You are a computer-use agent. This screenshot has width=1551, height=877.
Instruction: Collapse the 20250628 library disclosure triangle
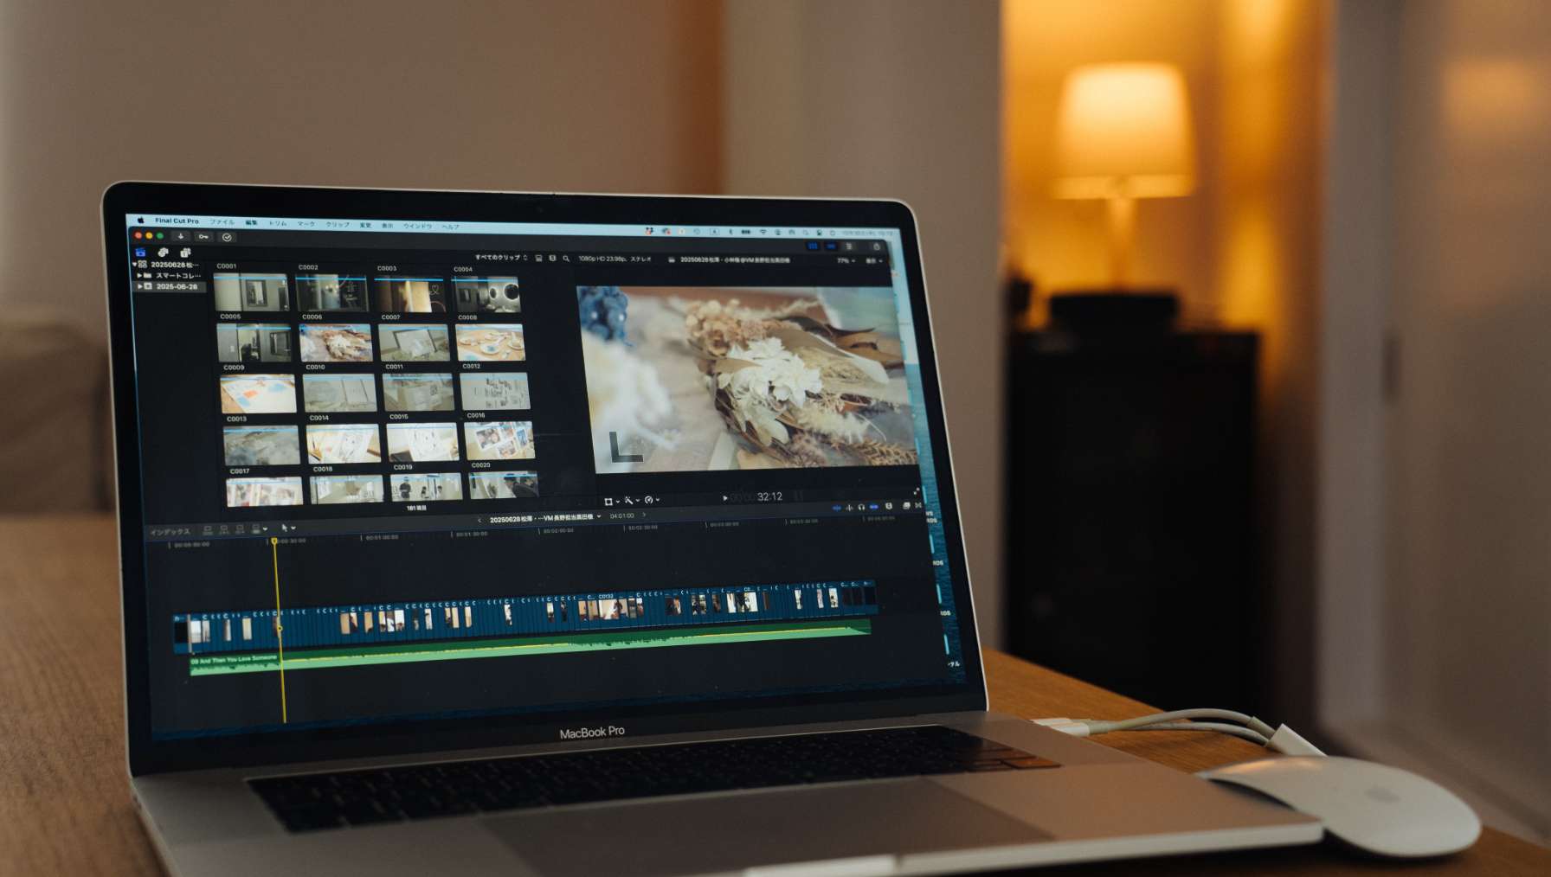click(x=134, y=264)
